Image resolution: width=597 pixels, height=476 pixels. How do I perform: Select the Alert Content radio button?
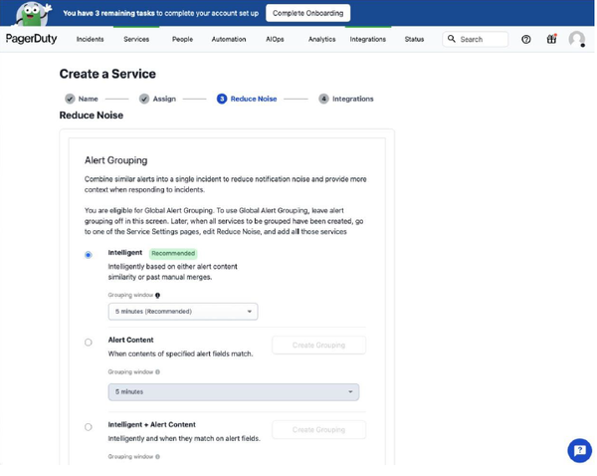tap(89, 343)
